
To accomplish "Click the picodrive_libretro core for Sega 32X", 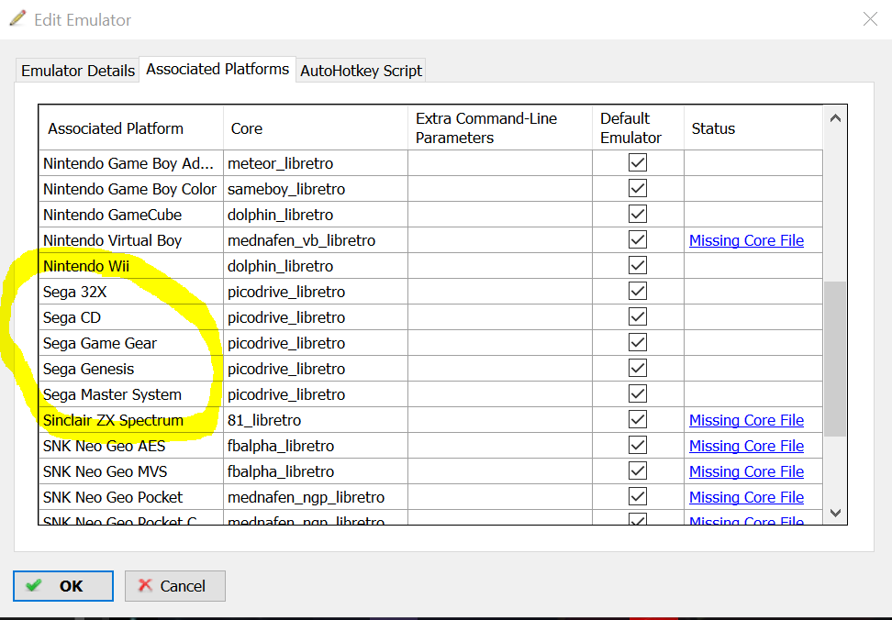I will (x=316, y=292).
